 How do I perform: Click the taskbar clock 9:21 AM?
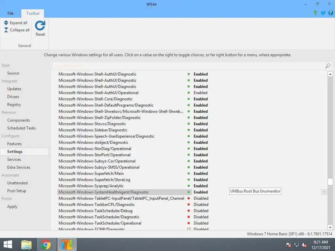pyautogui.click(x=321, y=242)
